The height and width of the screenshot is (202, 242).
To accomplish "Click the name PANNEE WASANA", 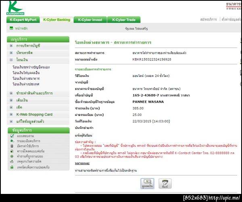I will (x=148, y=102).
